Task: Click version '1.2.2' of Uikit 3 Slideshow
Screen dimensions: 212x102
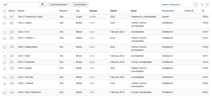Action: click(92, 62)
